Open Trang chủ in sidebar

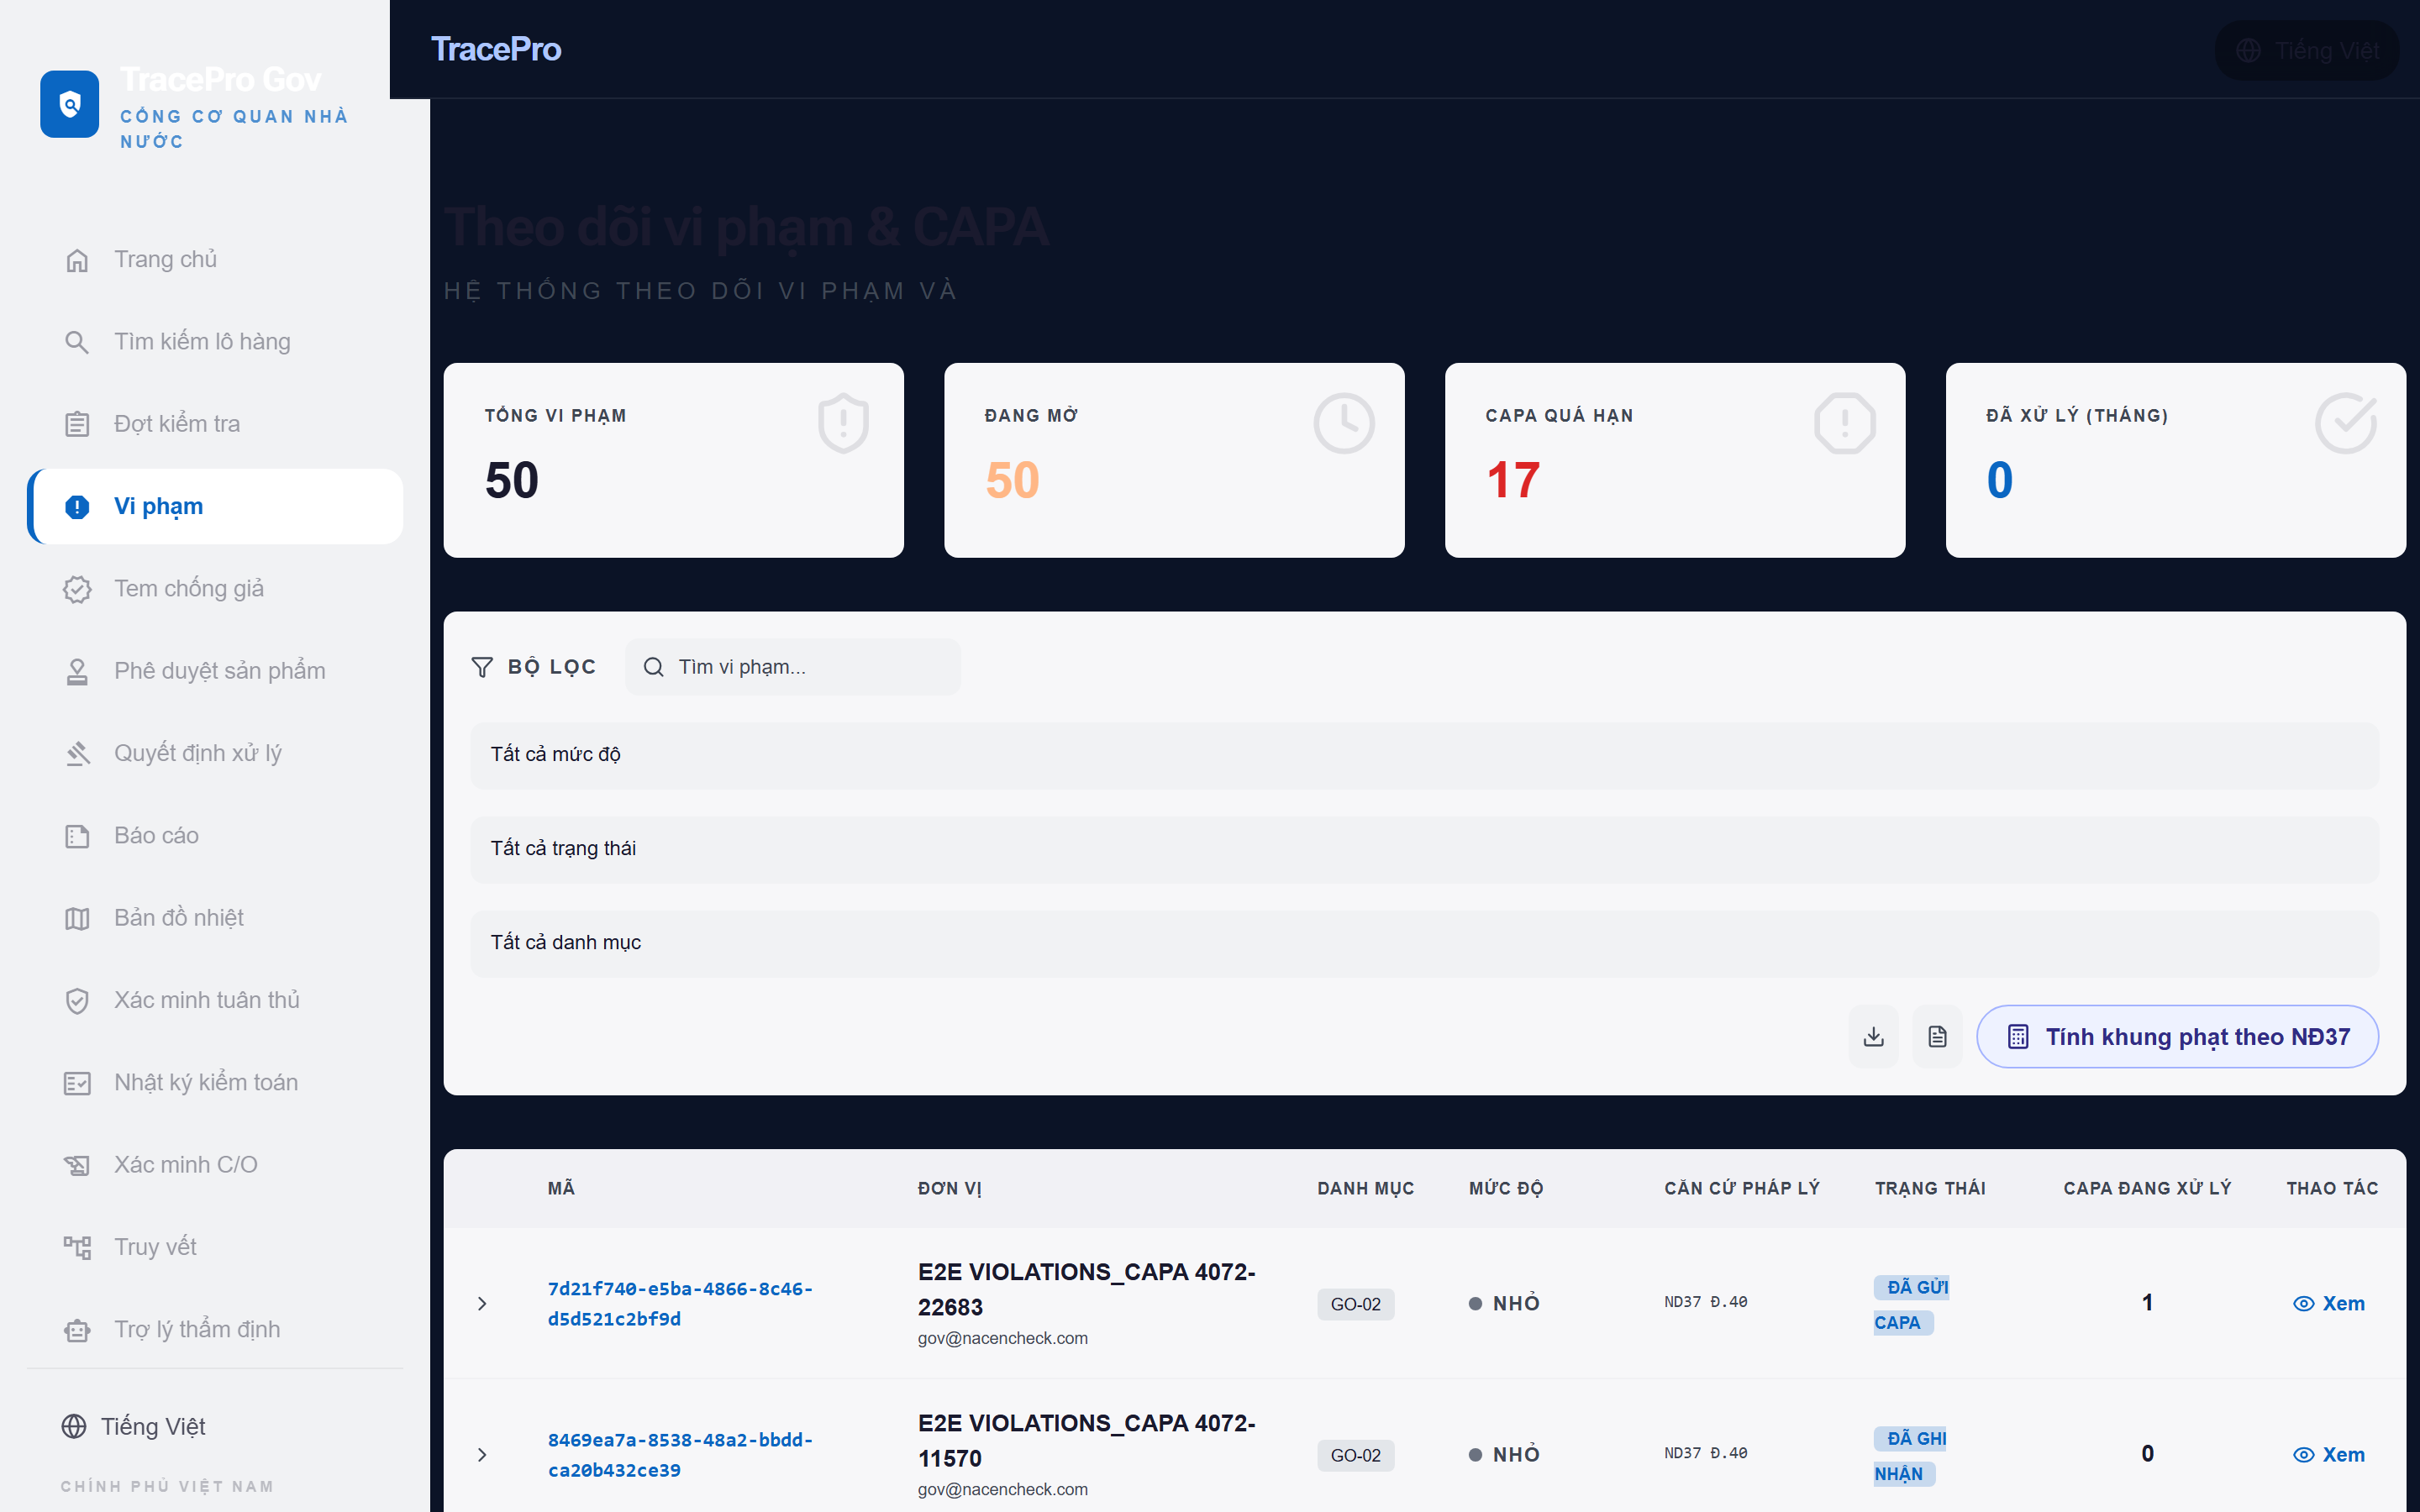pyautogui.click(x=215, y=259)
